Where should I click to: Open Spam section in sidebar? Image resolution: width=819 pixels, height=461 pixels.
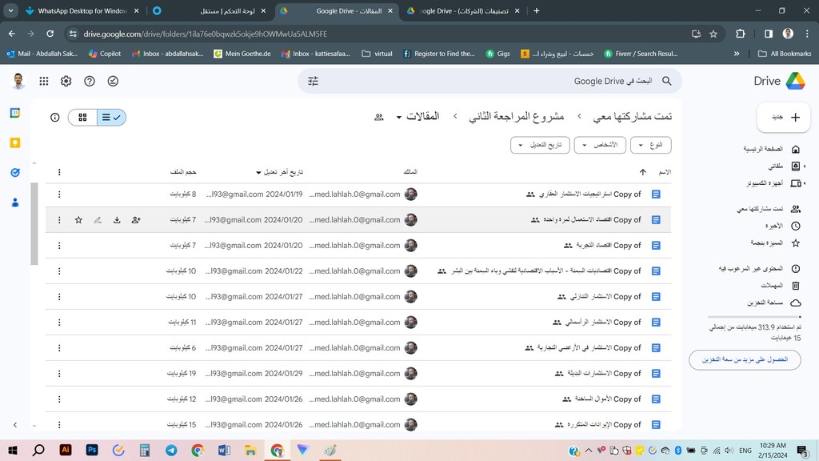760,269
